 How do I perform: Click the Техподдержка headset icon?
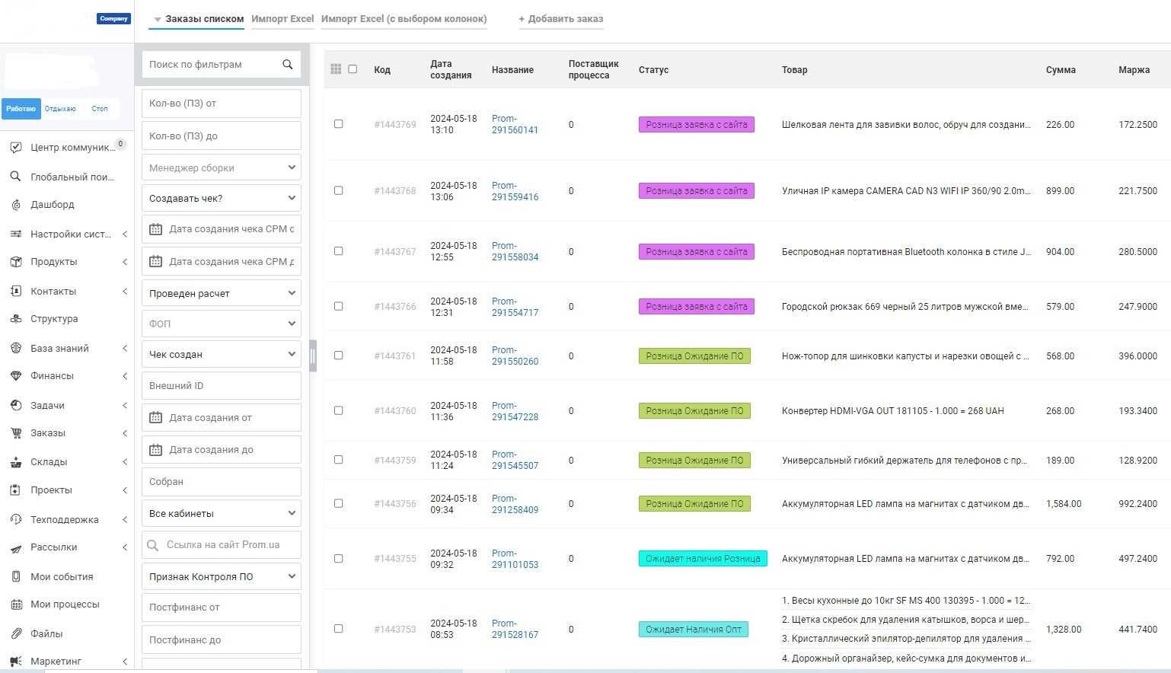click(x=15, y=519)
